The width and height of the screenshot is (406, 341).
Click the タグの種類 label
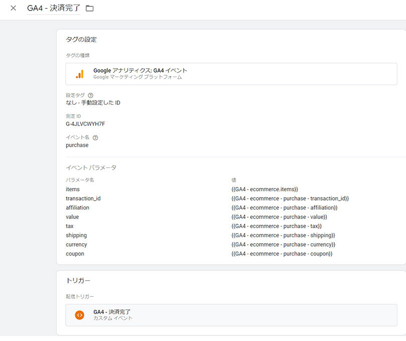[x=77, y=55]
